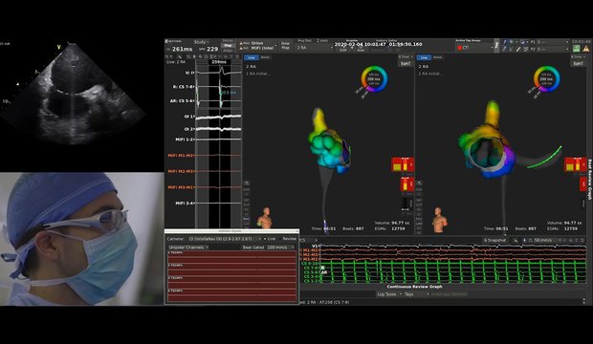Image resolution: width=593 pixels, height=344 pixels.
Task: Select the Review tab in the right map view
Action: 437,57
